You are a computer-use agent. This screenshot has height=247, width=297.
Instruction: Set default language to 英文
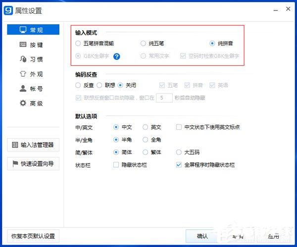click(145, 127)
